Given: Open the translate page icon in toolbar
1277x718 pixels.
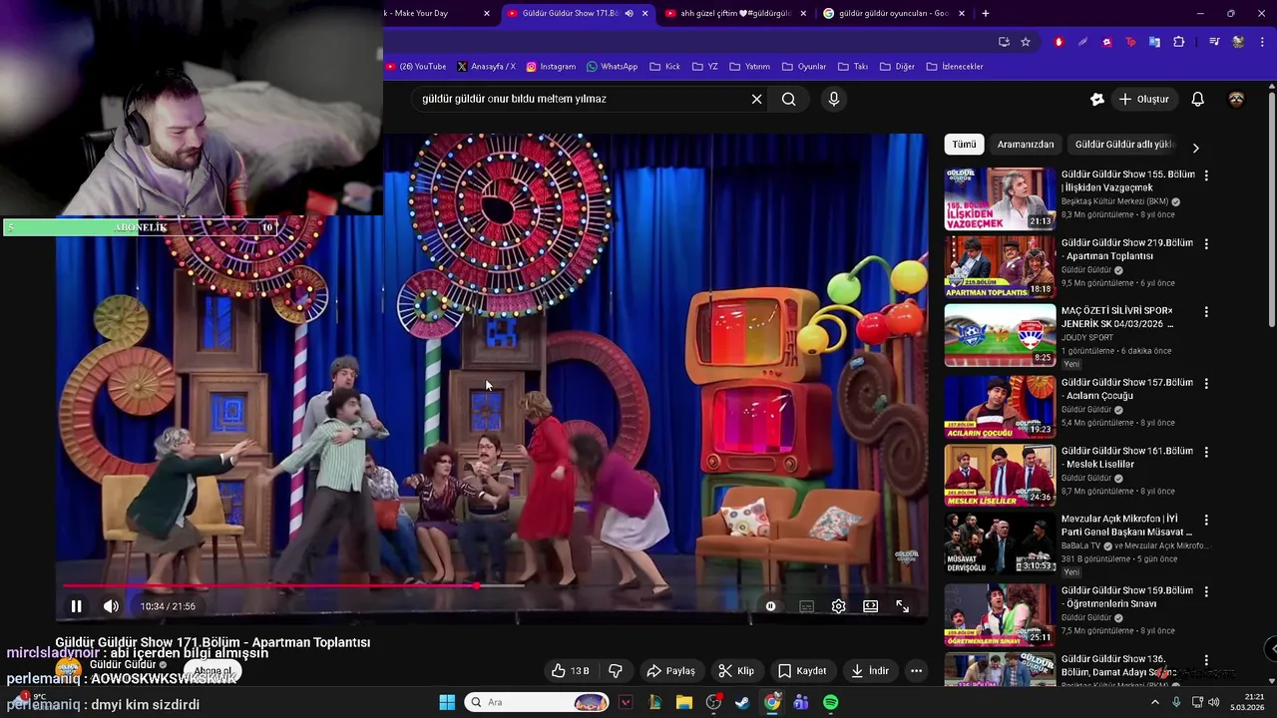Looking at the screenshot, I should coord(1154,42).
